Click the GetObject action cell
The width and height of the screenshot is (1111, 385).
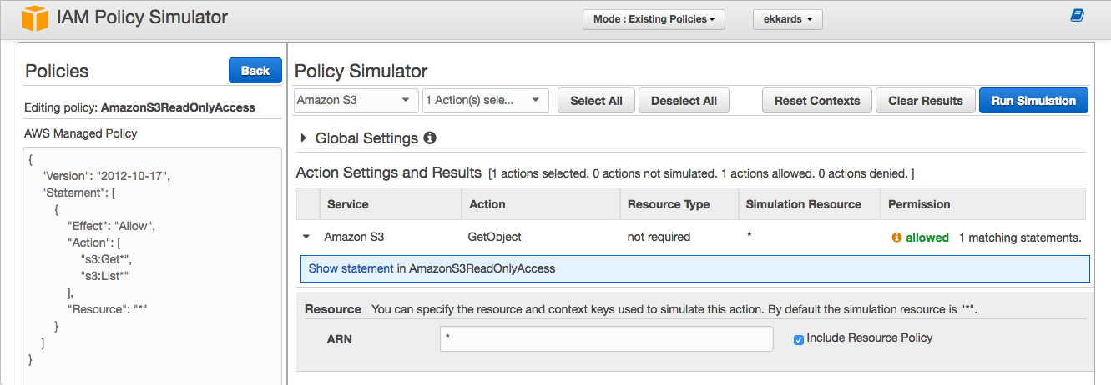pos(495,237)
